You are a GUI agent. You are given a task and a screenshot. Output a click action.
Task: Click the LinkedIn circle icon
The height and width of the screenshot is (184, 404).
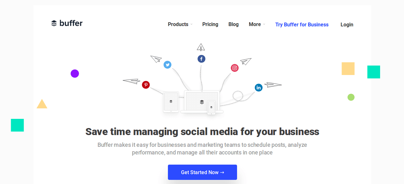(x=258, y=88)
